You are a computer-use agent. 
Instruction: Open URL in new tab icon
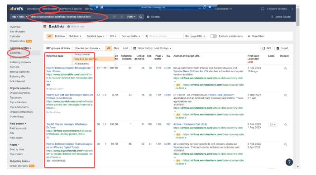[115, 17]
